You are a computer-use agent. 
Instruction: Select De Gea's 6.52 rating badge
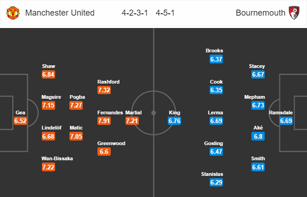tap(21, 121)
